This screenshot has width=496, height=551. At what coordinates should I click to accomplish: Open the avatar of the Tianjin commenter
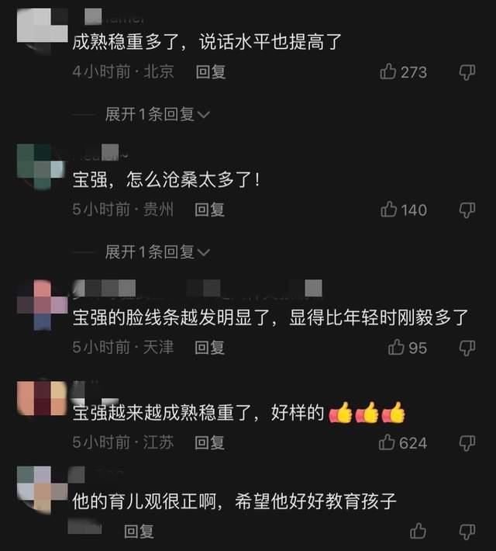click(x=42, y=305)
